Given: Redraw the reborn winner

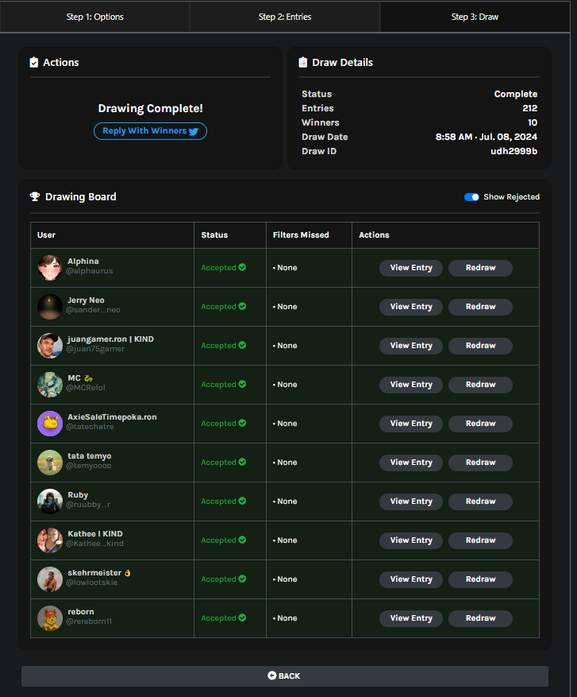Looking at the screenshot, I should coord(480,618).
